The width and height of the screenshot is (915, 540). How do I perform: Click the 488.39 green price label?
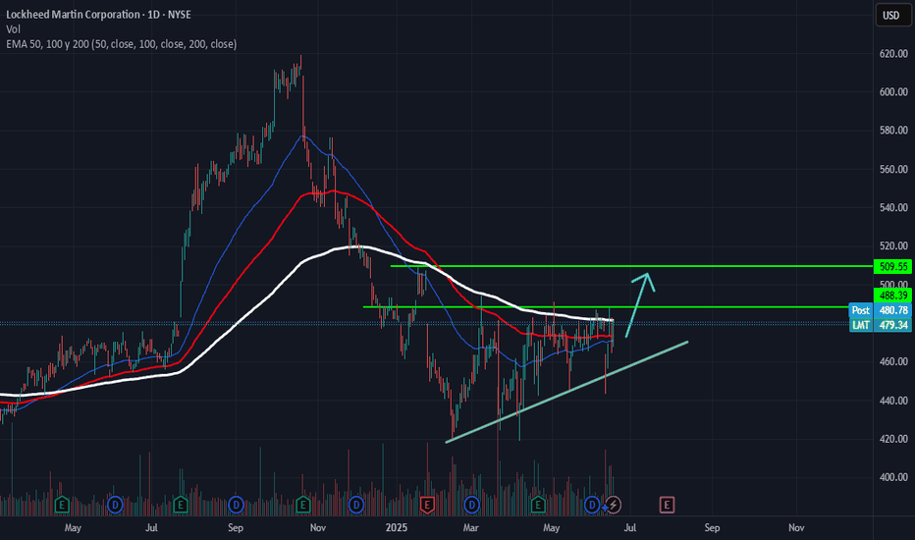pos(892,296)
